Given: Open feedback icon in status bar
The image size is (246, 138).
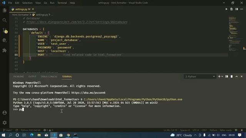Looking at the screenshot, I should pos(236,130).
